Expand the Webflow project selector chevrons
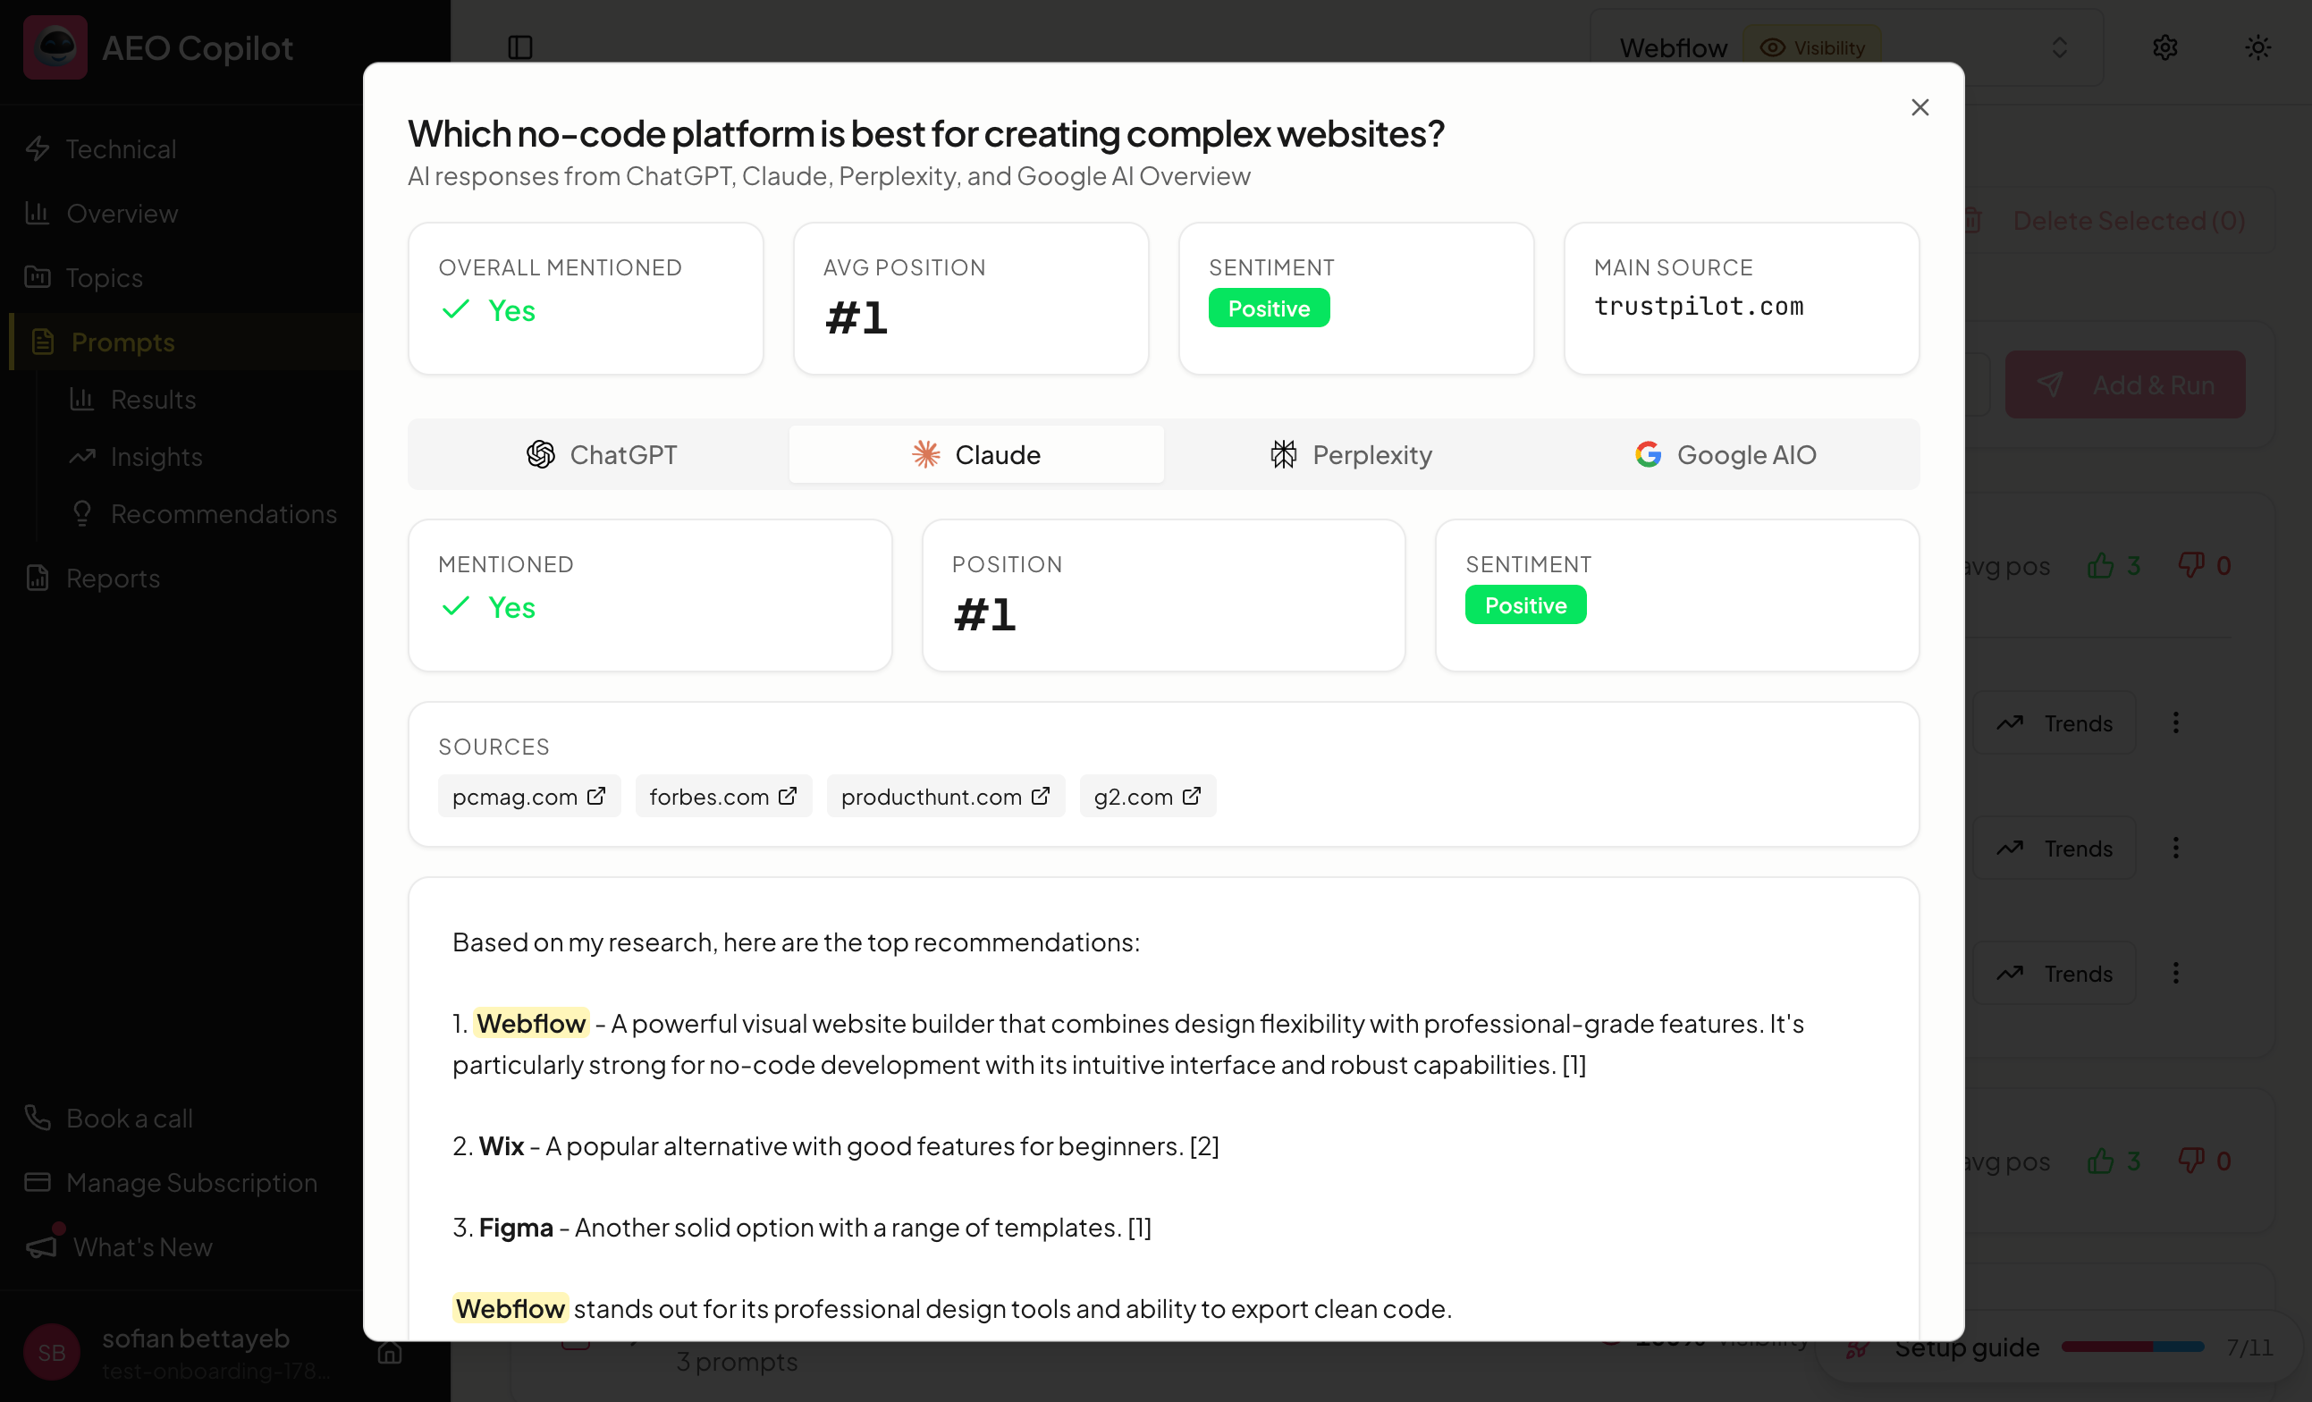2312x1402 pixels. [x=2060, y=46]
